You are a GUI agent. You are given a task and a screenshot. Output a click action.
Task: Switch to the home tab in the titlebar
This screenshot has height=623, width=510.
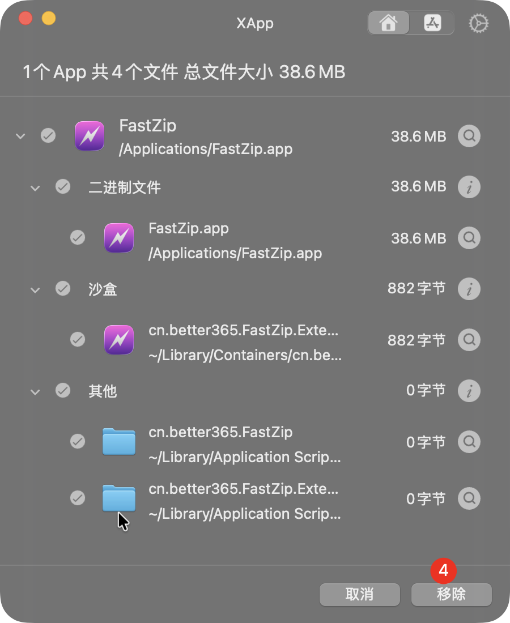point(388,23)
